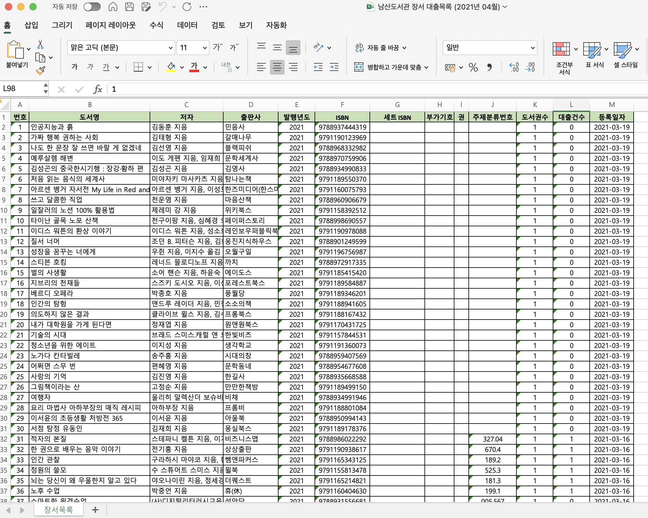Expand the font size dropdown
The height and width of the screenshot is (518, 648).
pyautogui.click(x=205, y=48)
